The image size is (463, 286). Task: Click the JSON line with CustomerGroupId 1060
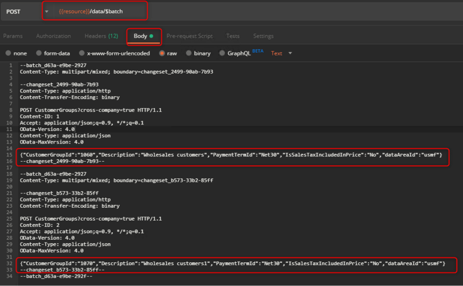point(231,155)
